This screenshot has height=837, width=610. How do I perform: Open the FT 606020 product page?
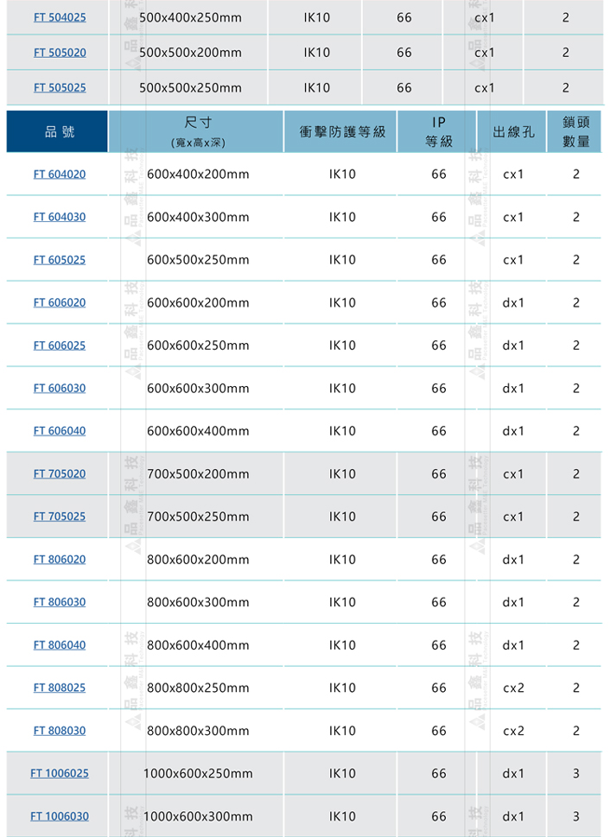60,302
